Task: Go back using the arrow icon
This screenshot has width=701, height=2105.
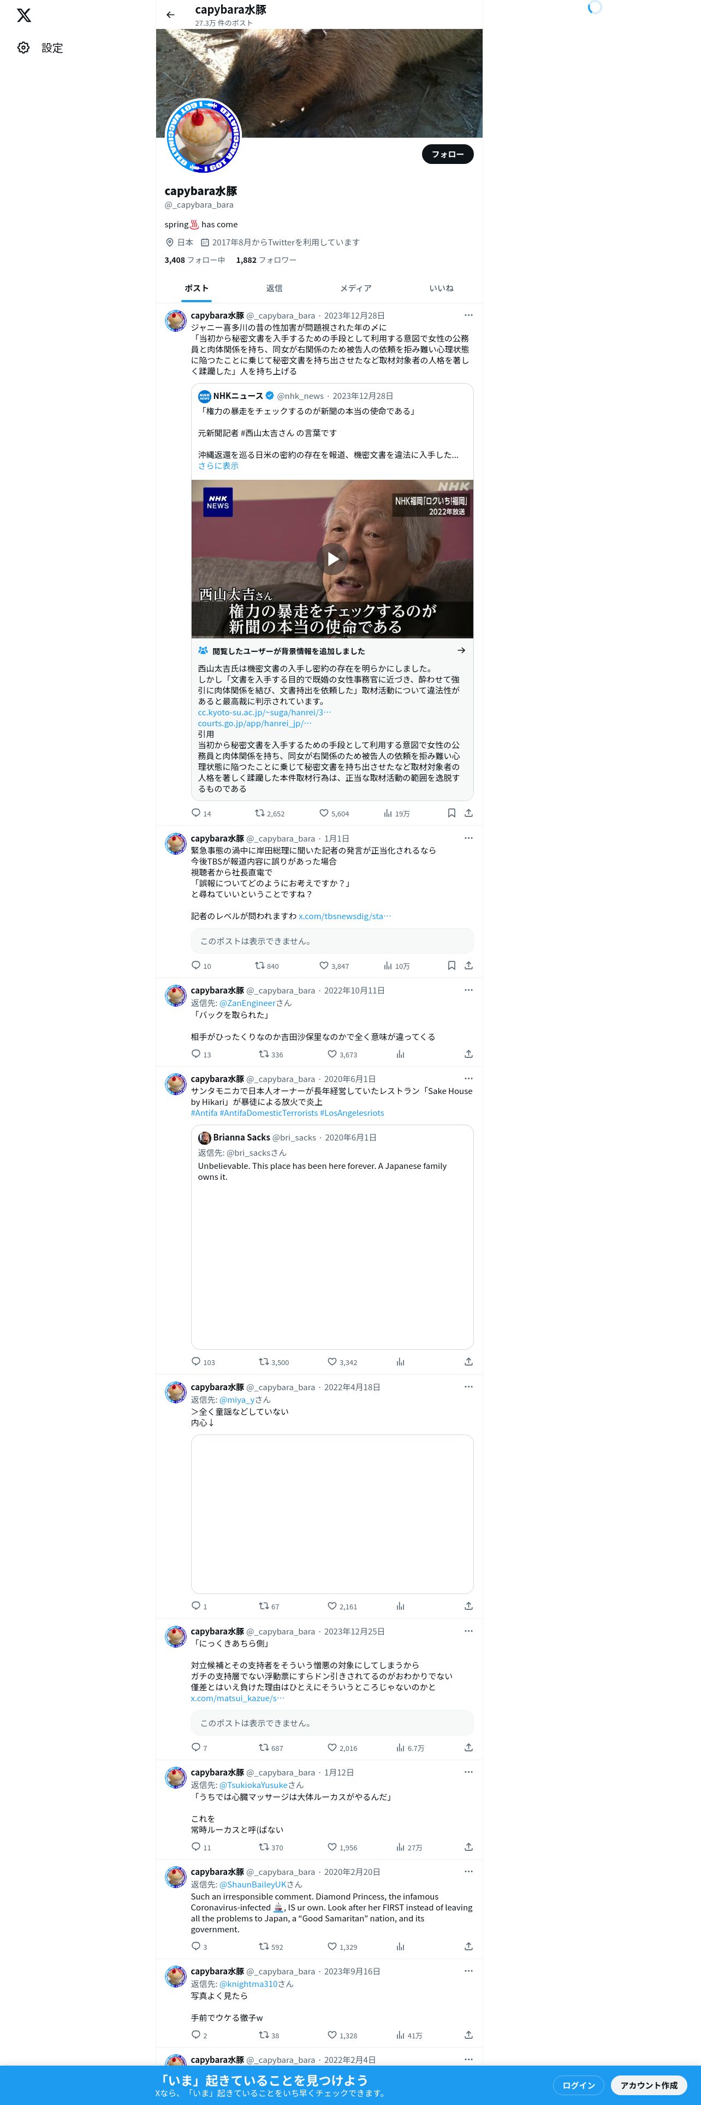Action: (170, 15)
